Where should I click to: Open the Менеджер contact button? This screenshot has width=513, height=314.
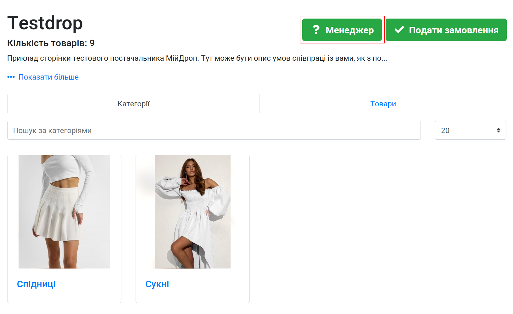tap(342, 30)
